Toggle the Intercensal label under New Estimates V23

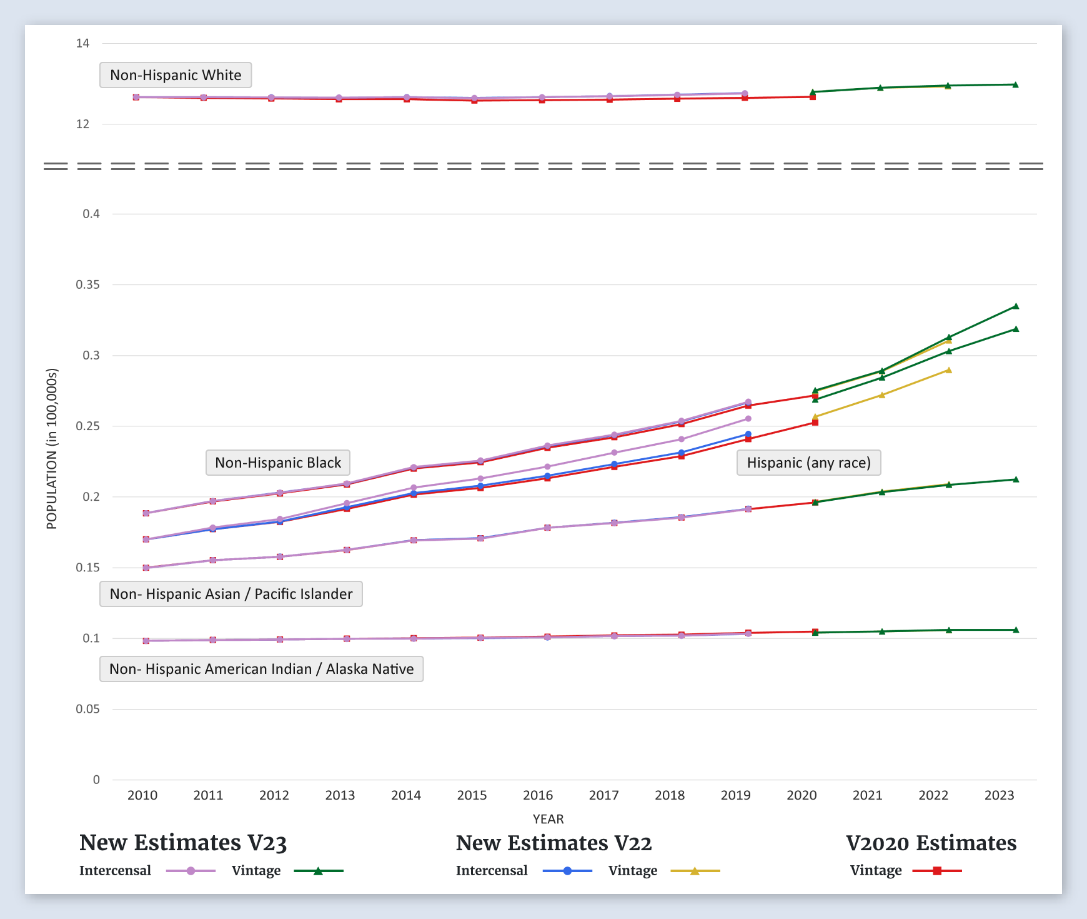[x=115, y=871]
